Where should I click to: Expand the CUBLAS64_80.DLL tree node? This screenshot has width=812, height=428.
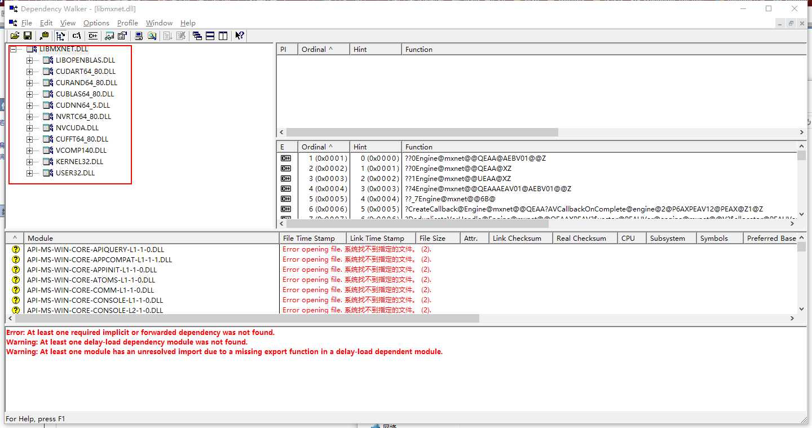coord(29,94)
